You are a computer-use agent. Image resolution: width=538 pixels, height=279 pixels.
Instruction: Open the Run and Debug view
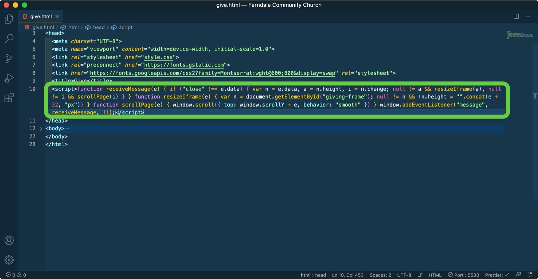point(9,78)
